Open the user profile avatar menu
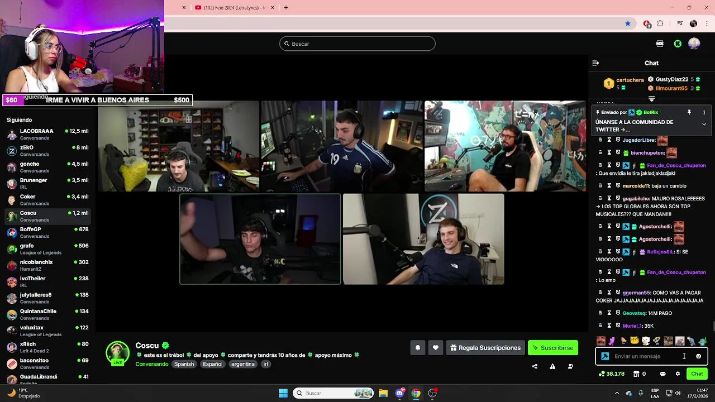The width and height of the screenshot is (715, 402). pos(694,44)
